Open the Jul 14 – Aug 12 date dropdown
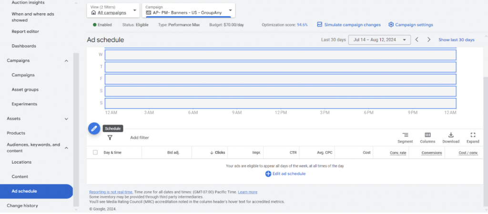 click(379, 40)
